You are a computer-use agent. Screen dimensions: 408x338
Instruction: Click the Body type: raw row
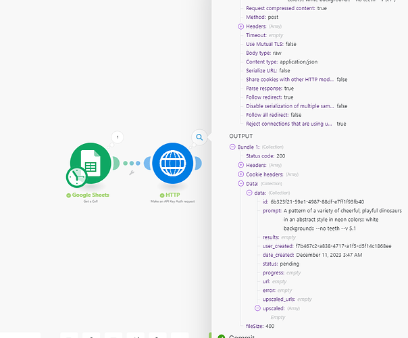tap(263, 53)
